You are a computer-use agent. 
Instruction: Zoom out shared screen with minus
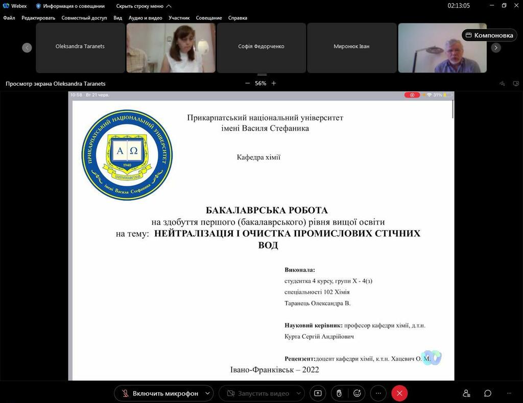click(248, 83)
